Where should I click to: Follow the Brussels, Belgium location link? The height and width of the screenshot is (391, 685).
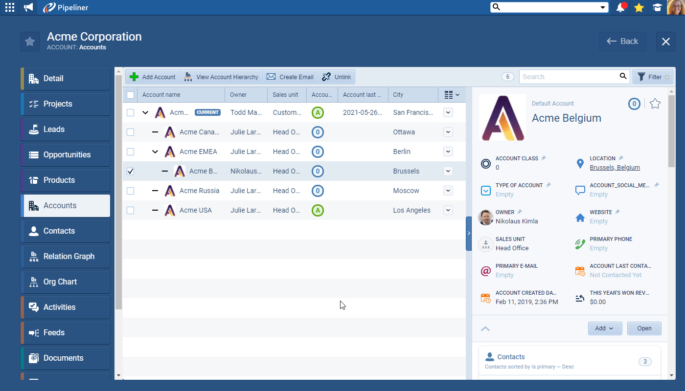pyautogui.click(x=615, y=167)
